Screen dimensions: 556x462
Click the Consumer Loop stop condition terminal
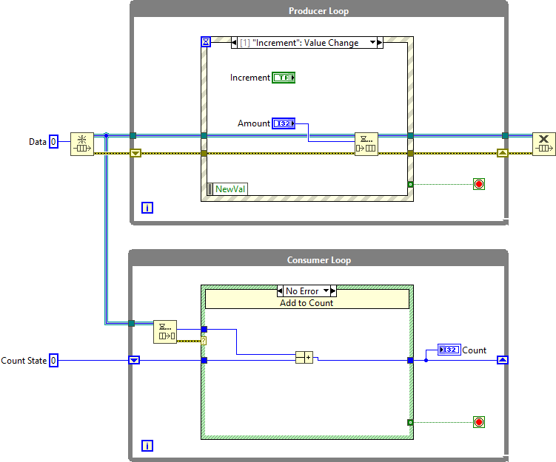[x=479, y=422]
